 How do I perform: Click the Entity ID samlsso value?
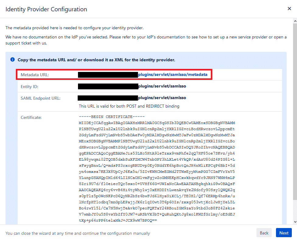(x=162, y=86)
